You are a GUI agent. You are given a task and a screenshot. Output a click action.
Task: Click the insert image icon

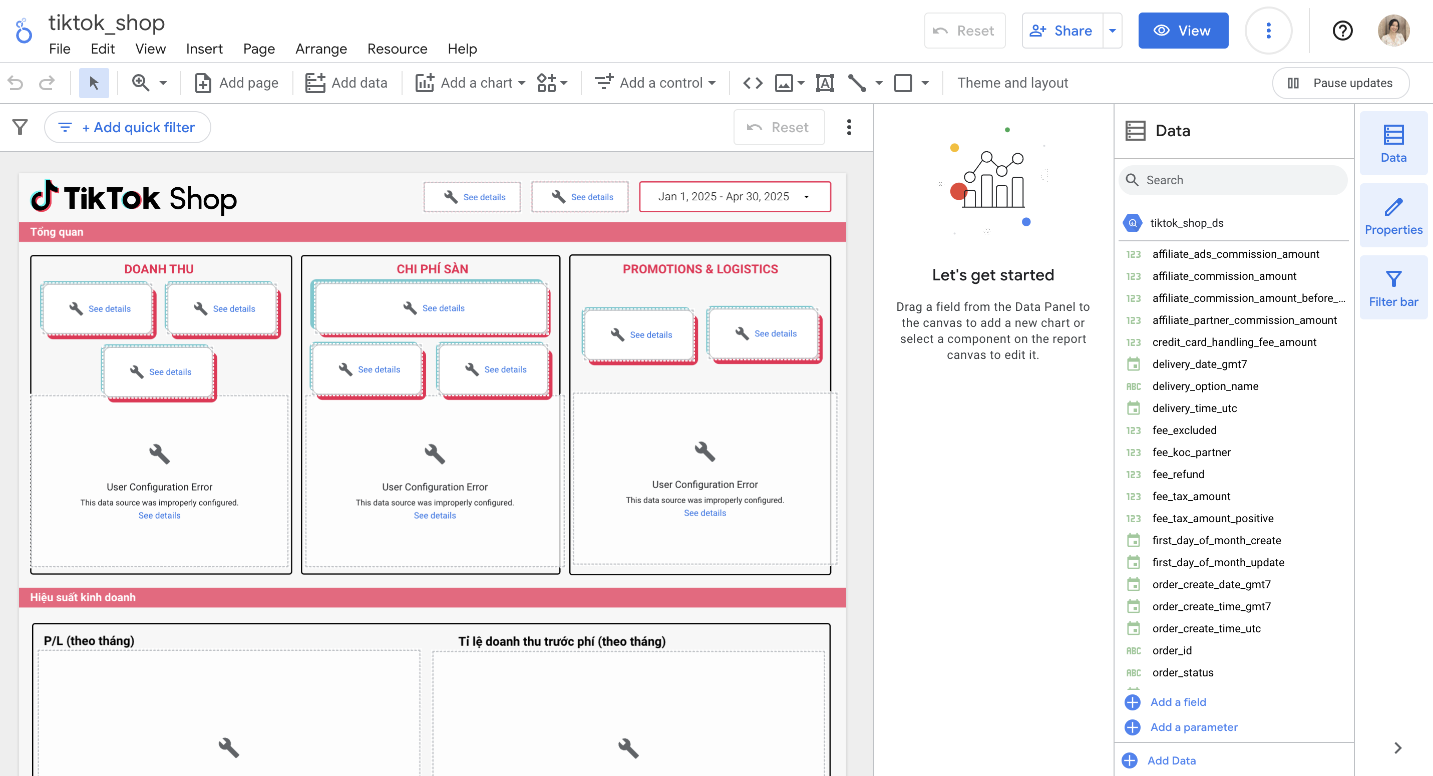pos(784,83)
